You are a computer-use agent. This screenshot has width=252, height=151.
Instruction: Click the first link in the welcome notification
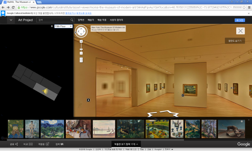70,13
